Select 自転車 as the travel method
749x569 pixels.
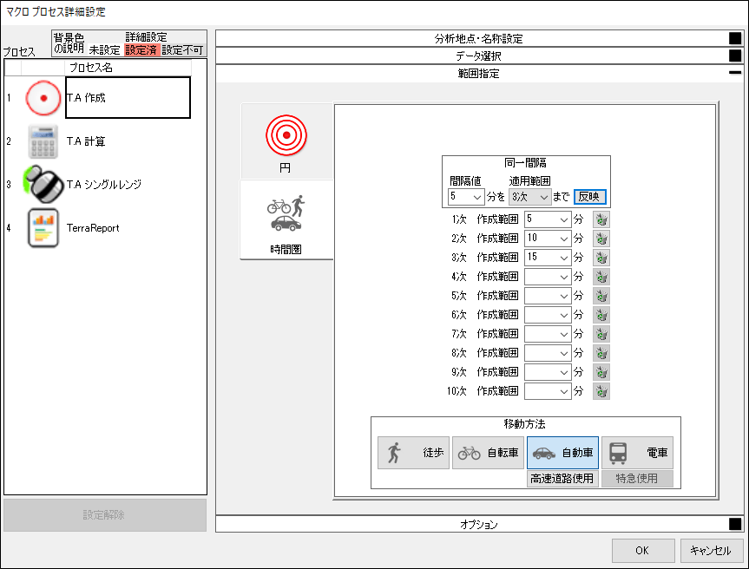(488, 453)
